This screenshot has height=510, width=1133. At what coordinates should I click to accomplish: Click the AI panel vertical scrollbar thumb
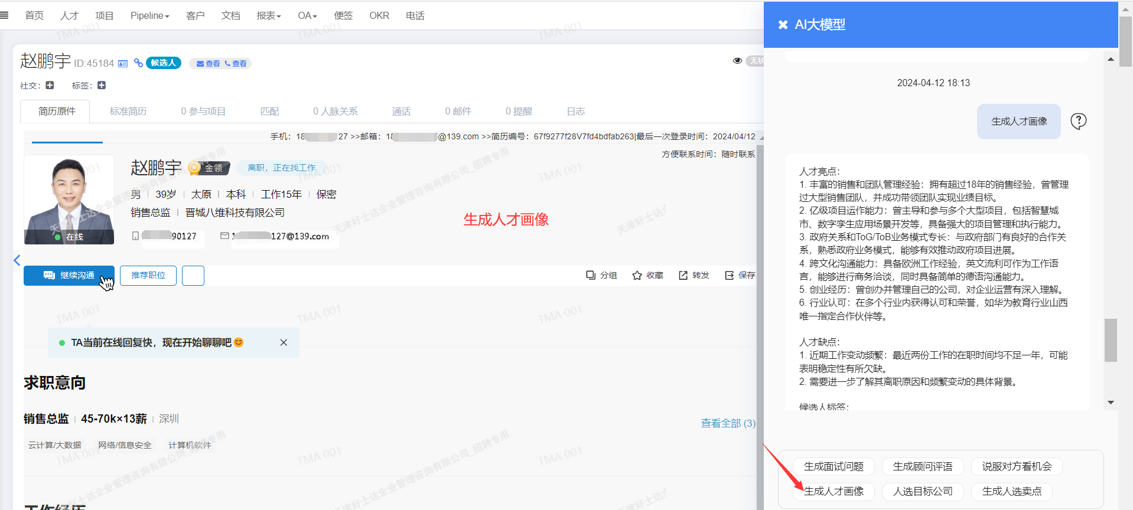[x=1111, y=340]
